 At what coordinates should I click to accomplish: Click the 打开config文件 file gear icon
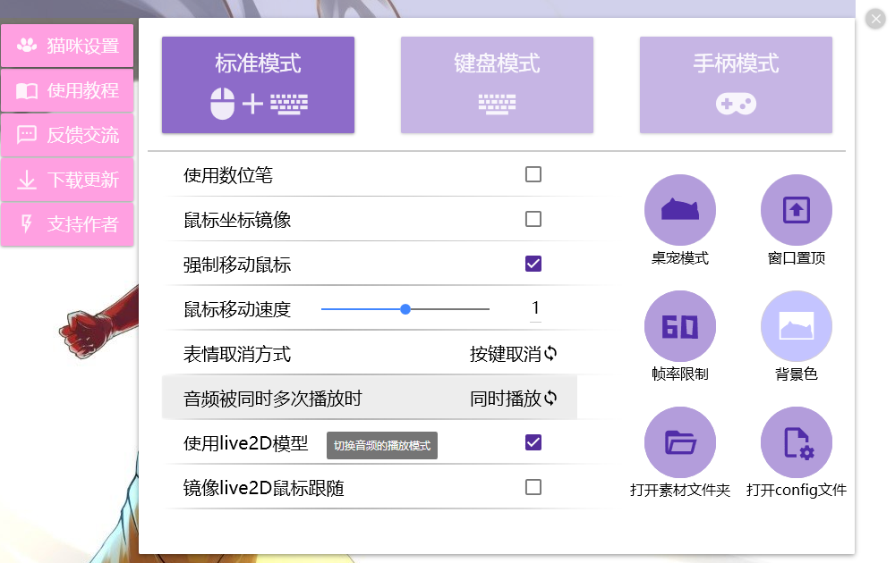click(x=796, y=442)
